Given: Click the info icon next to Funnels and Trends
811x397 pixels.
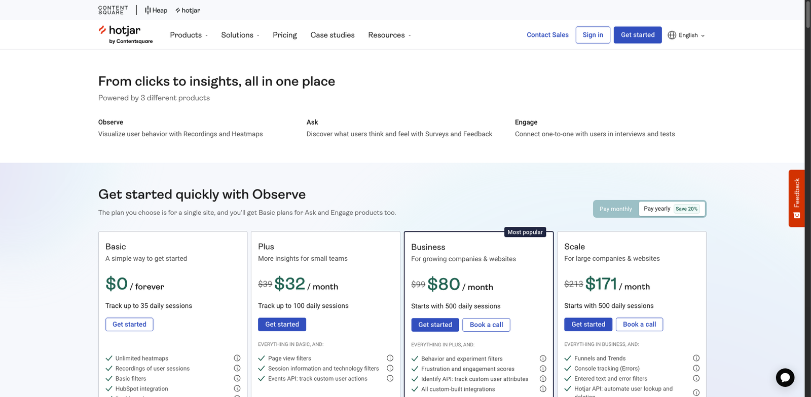Looking at the screenshot, I should click(696, 358).
